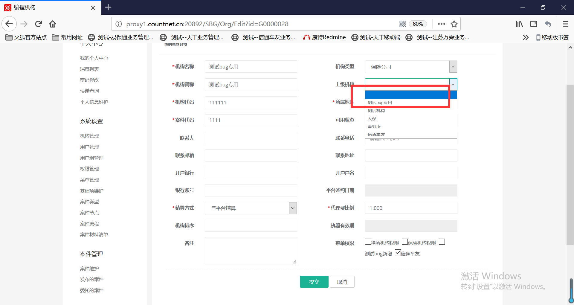Image resolution: width=574 pixels, height=305 pixels.
Task: Open the 结算方式 dropdown
Action: point(251,208)
